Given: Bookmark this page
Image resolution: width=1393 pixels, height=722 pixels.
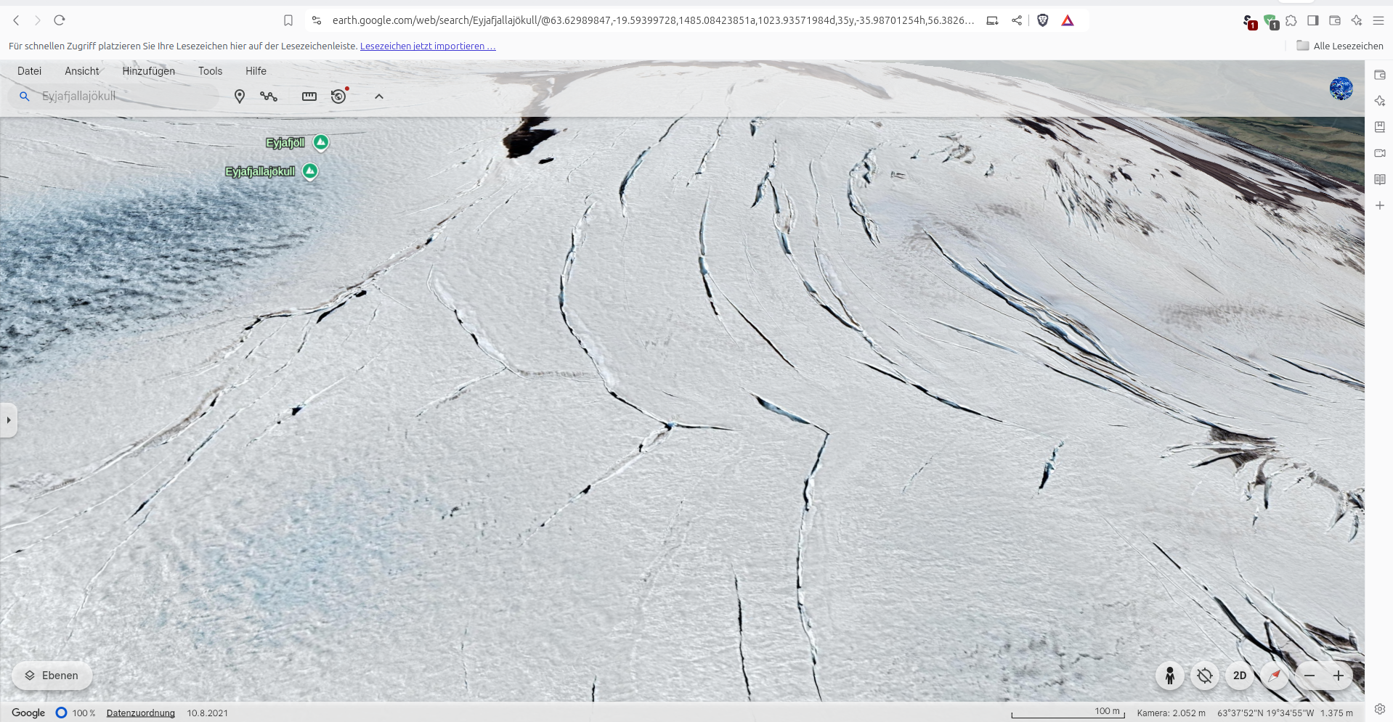Looking at the screenshot, I should 288,20.
